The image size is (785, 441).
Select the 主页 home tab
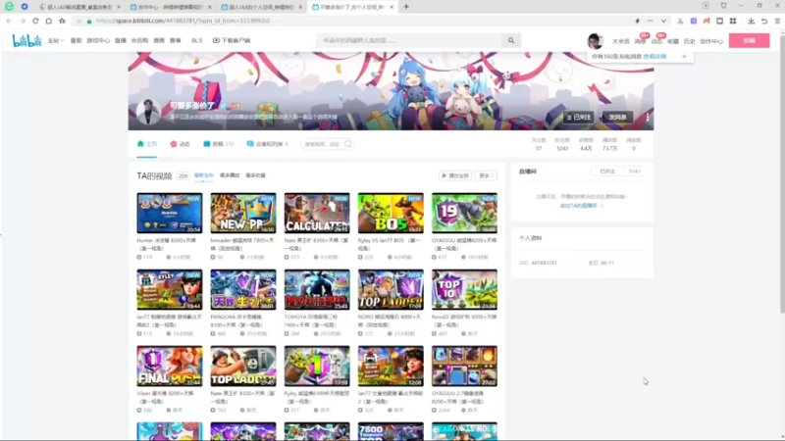(147, 144)
